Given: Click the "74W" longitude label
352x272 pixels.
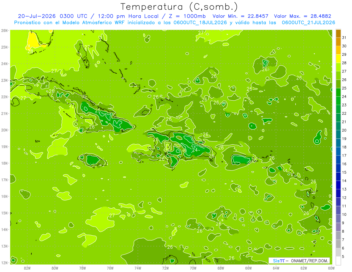Looking at the screenshot, I should click(x=138, y=268).
